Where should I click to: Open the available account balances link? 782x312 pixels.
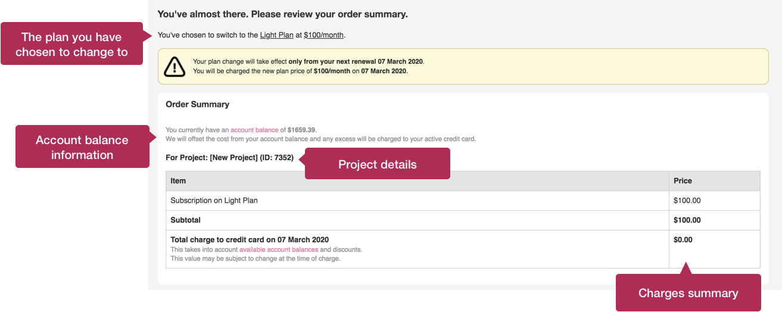pyautogui.click(x=279, y=249)
